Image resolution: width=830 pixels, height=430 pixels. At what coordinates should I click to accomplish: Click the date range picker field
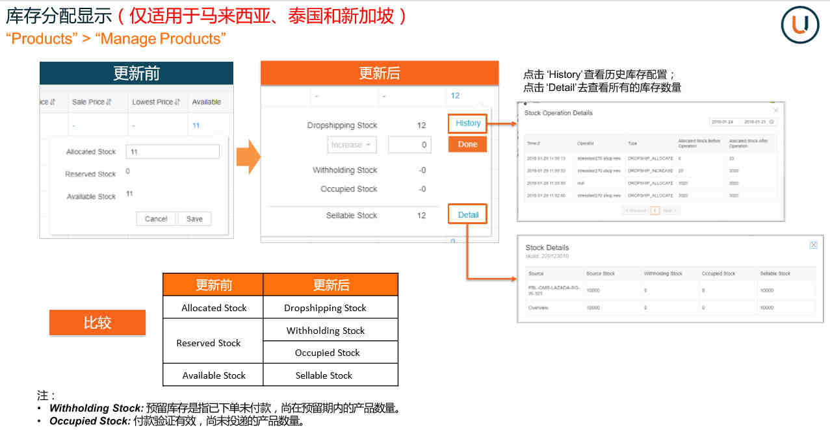click(x=740, y=122)
